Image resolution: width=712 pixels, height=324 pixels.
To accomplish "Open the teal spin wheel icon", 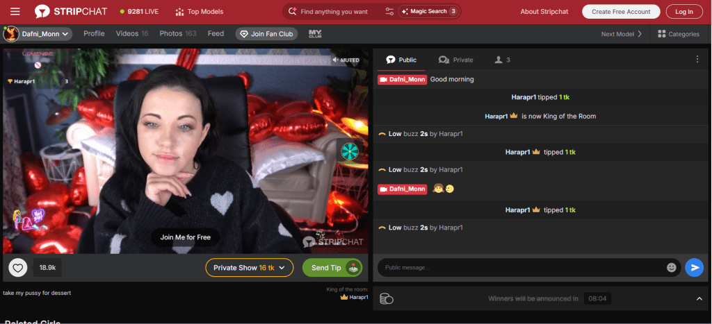I will tap(350, 151).
